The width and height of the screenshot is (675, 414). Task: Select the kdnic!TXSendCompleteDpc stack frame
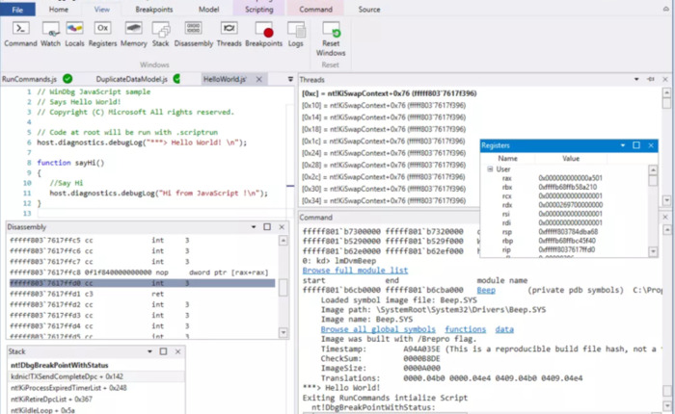click(x=67, y=375)
